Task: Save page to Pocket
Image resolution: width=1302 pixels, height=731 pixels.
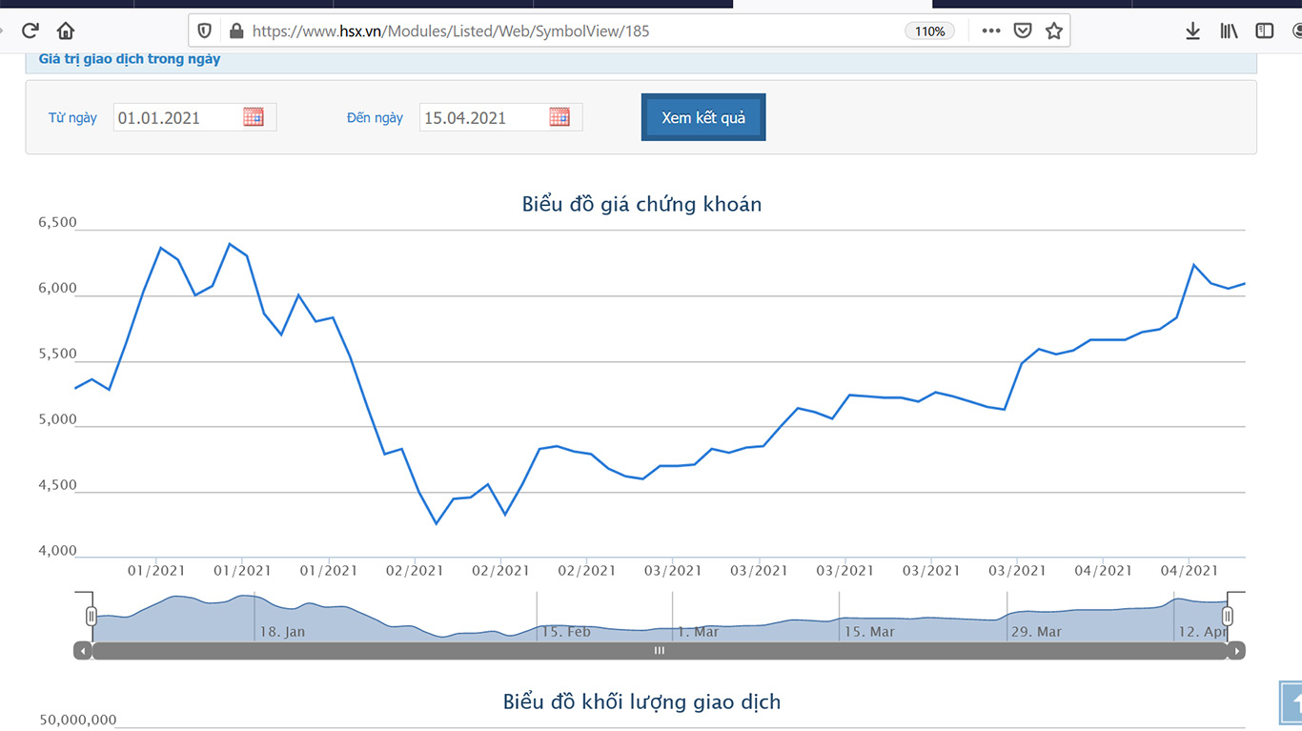Action: pos(1022,30)
